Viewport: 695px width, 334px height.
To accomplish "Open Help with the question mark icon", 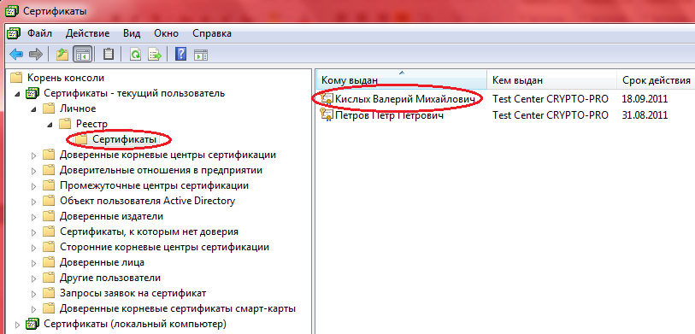I will (181, 54).
